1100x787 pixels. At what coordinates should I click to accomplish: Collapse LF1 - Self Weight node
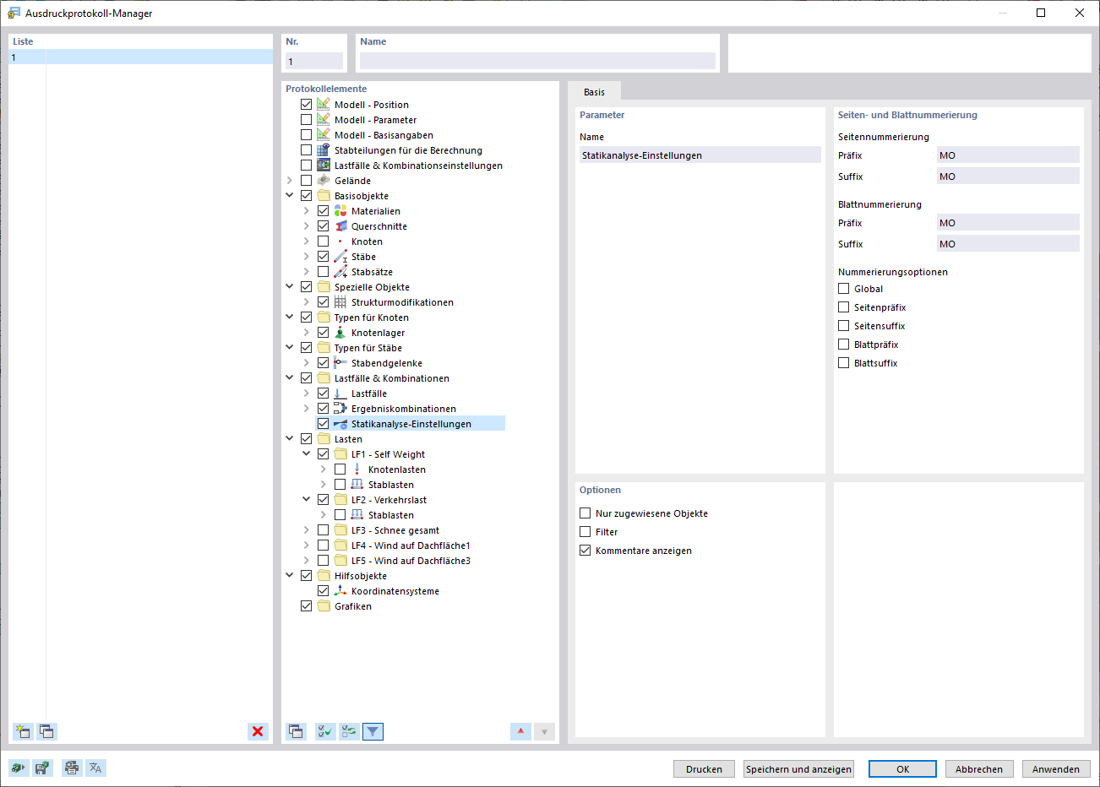tap(307, 454)
